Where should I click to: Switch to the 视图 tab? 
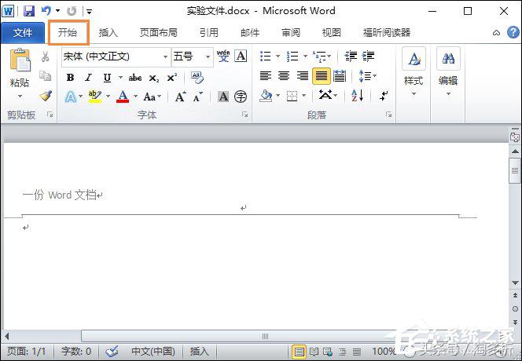point(331,33)
